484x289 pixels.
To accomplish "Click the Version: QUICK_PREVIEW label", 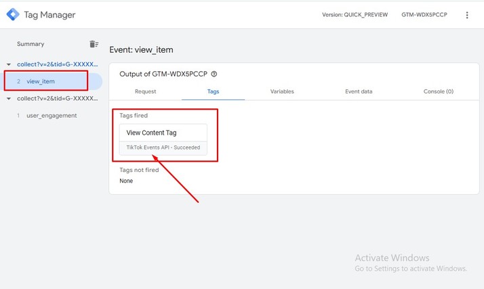I will point(355,15).
